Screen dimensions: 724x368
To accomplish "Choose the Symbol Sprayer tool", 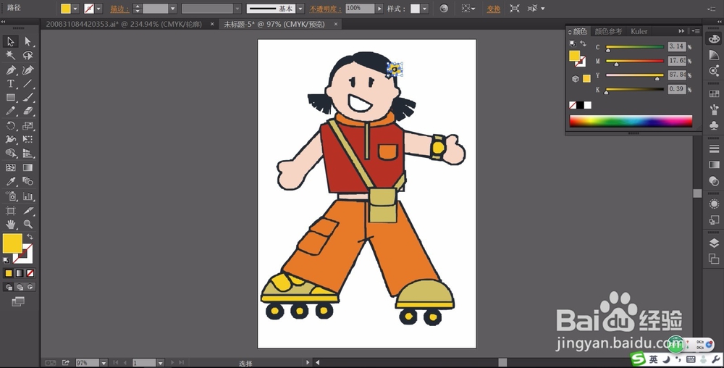I will (11, 196).
